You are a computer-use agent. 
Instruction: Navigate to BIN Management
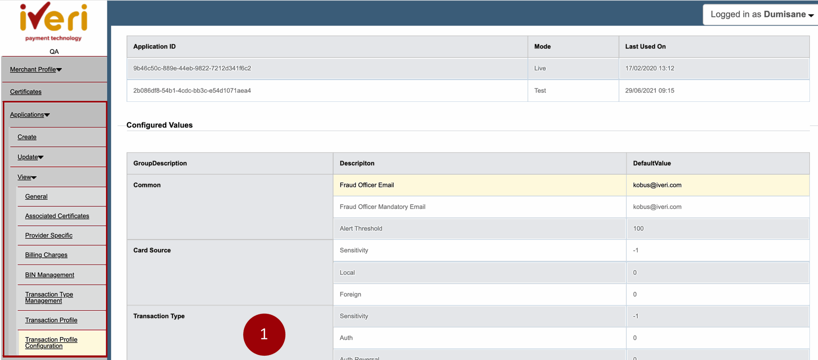pos(49,275)
